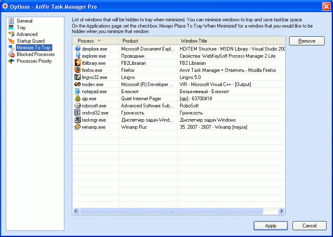Sort list by the Process column header

(x=95, y=41)
